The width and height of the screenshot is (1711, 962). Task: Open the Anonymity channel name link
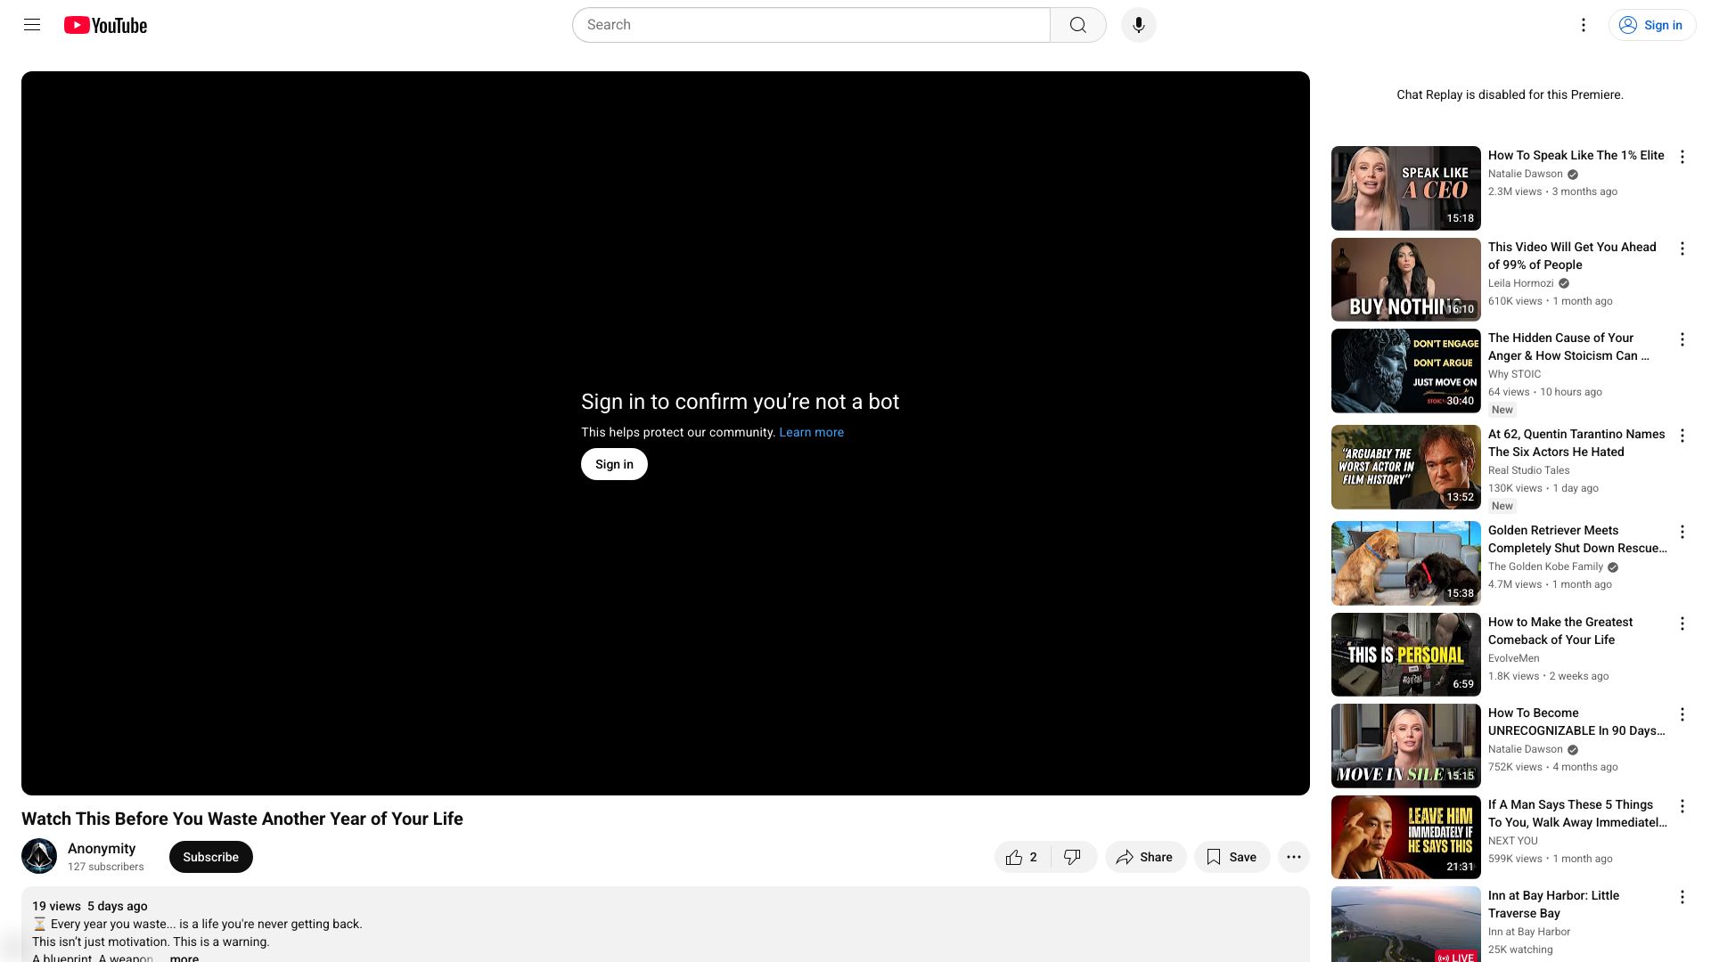[x=102, y=848]
